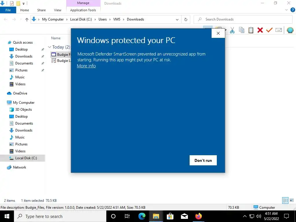Show hidden system tray icons
Screen dimensions: 296x222
tap(245, 216)
